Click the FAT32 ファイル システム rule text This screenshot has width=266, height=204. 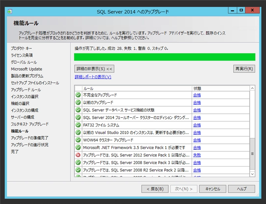[101, 125]
